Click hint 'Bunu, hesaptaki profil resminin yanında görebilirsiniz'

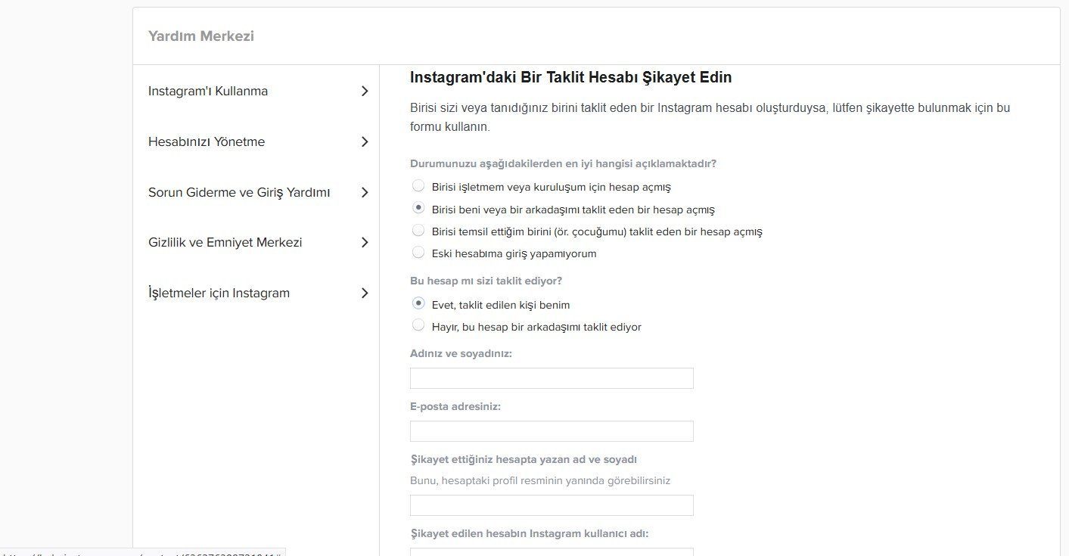540,480
